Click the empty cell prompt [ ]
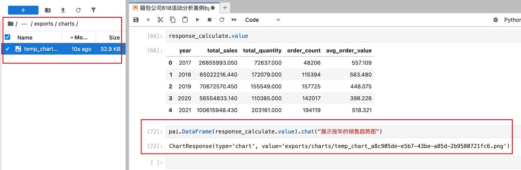Screen dimensions: 521x170 tap(157, 163)
